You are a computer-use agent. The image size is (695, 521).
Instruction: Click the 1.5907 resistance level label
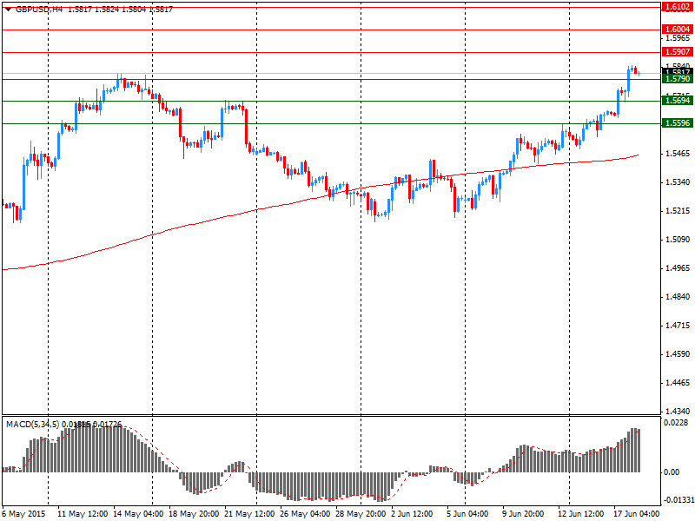coord(678,52)
